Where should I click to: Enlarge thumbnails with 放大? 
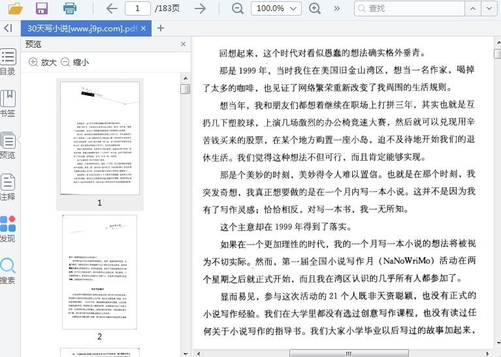tap(43, 62)
